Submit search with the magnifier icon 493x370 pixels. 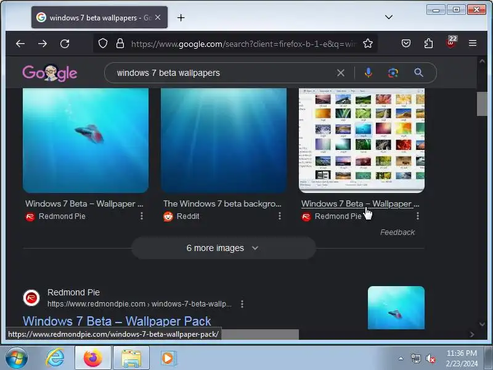click(x=418, y=73)
